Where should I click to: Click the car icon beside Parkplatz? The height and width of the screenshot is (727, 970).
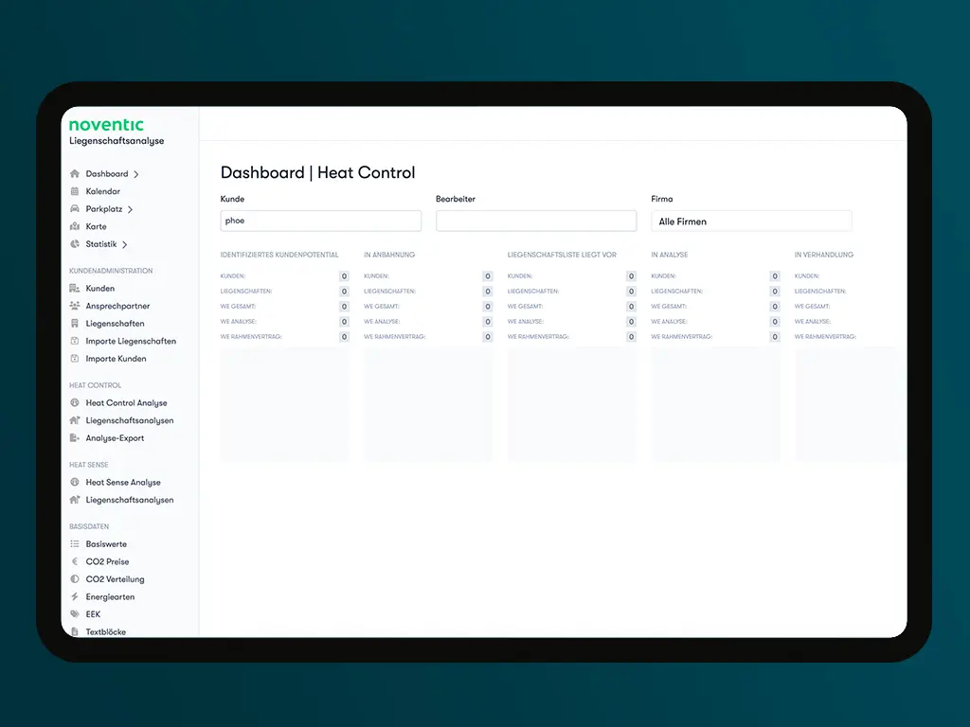[x=75, y=209]
